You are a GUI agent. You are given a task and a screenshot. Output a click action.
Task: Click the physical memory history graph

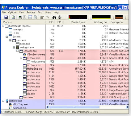point(119,17)
